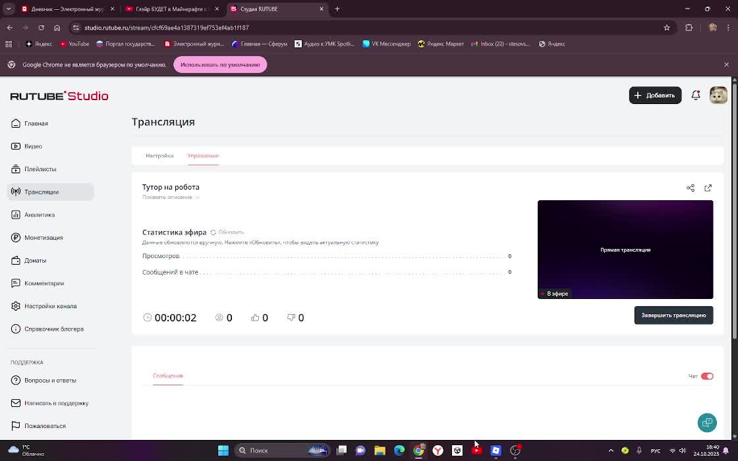Reload the page

click(x=42, y=28)
